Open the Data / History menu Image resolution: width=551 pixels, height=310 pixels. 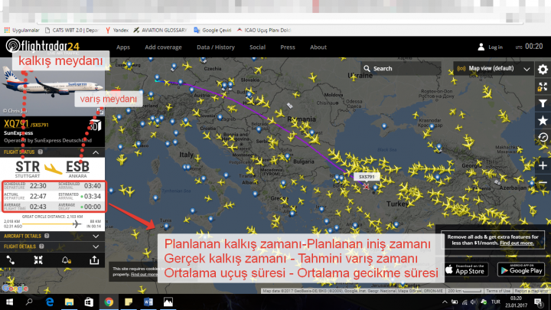click(x=215, y=47)
